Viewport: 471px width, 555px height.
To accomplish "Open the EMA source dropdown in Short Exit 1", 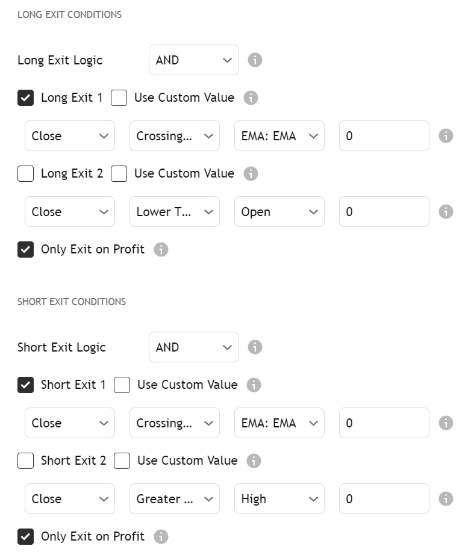I will coord(279,423).
